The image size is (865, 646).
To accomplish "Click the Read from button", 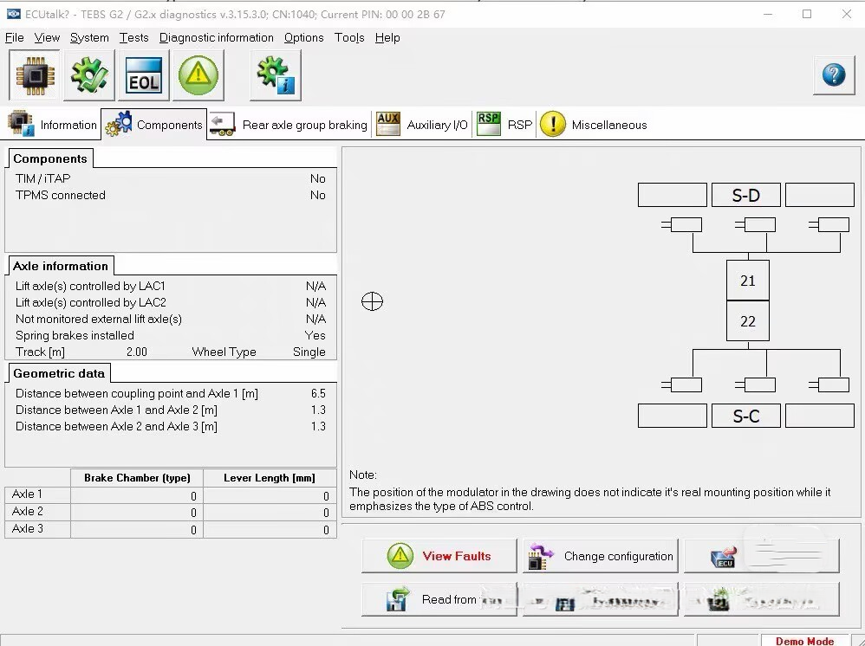I will (x=439, y=599).
